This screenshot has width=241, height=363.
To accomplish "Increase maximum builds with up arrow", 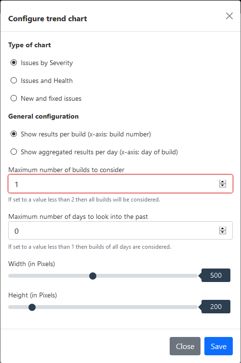I will pos(223,182).
